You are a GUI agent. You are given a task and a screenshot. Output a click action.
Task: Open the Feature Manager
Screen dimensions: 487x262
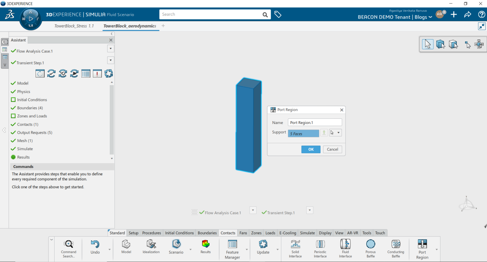[232, 249]
